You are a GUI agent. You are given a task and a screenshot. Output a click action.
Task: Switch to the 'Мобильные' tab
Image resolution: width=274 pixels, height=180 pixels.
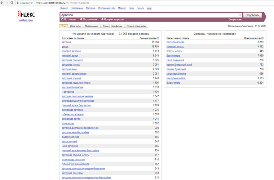coord(92,26)
